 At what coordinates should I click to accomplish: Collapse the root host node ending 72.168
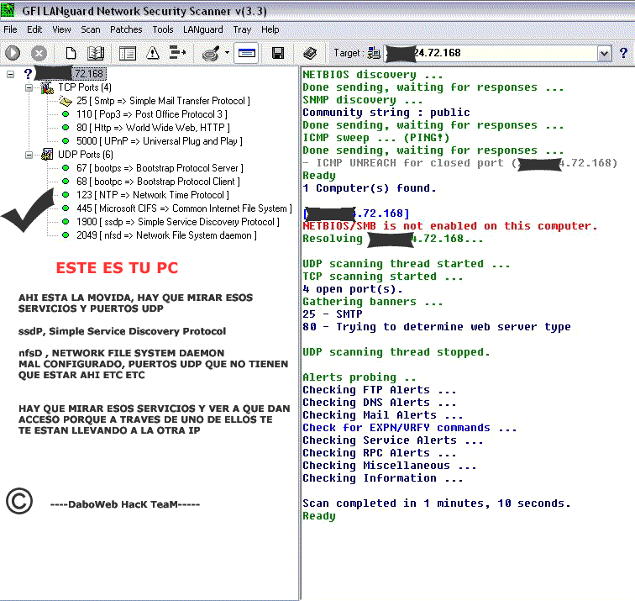[x=11, y=74]
